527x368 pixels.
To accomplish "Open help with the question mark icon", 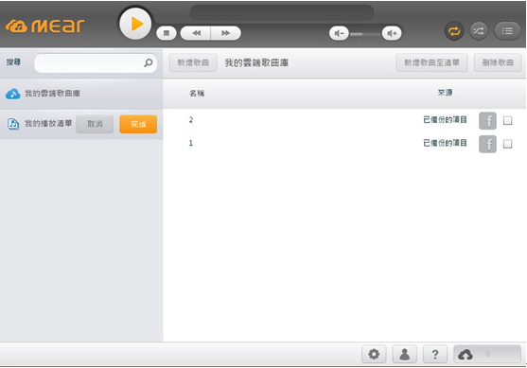I will (435, 354).
